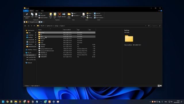Image resolution: width=184 pixels, height=104 pixels.
Task: Click the History command
Action: point(89,18)
